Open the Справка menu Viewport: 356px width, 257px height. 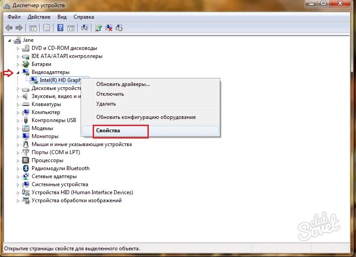pyautogui.click(x=84, y=17)
